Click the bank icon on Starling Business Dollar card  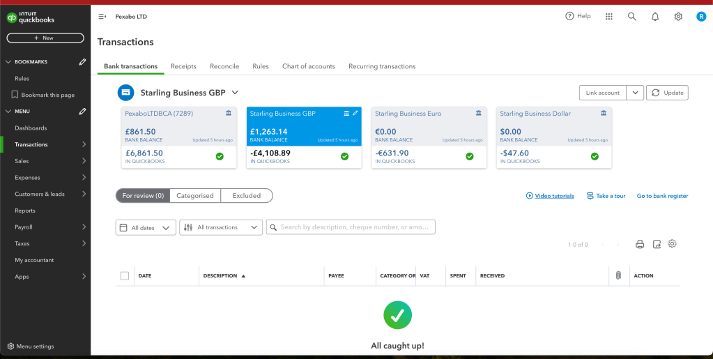[604, 114]
